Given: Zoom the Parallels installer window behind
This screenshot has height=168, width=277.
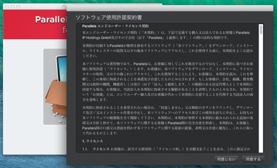Looking at the screenshot, I should click(18, 7).
